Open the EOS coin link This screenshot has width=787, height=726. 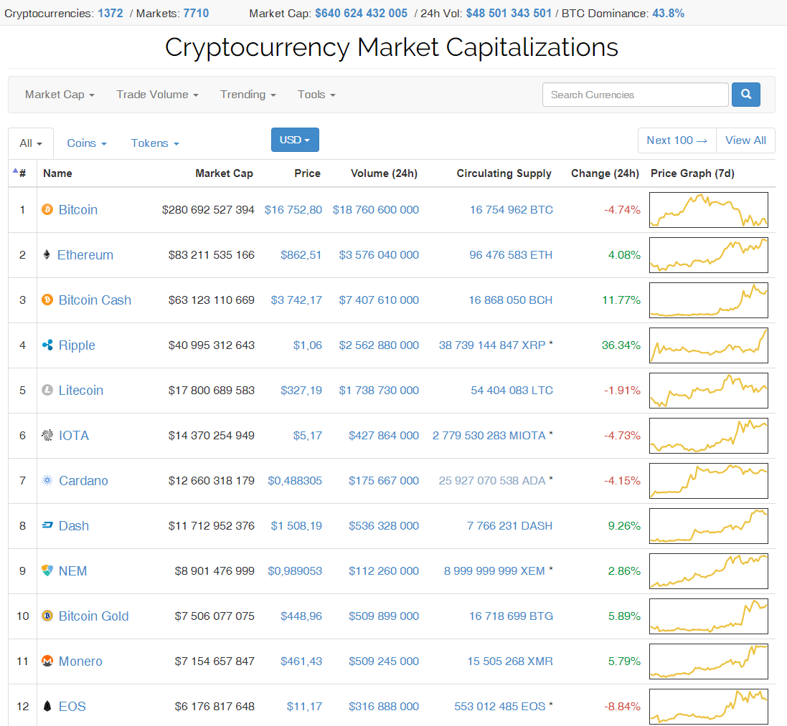tap(72, 706)
